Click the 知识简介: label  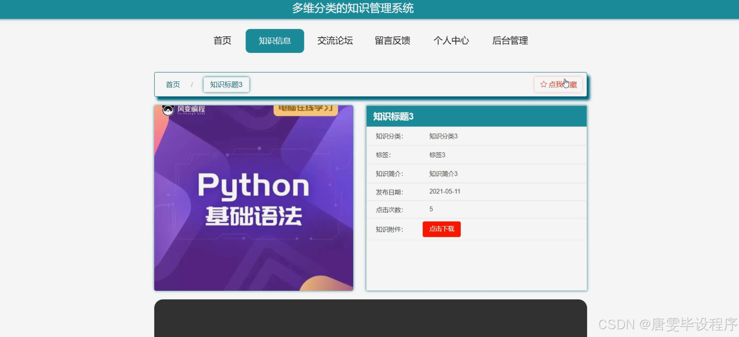389,174
